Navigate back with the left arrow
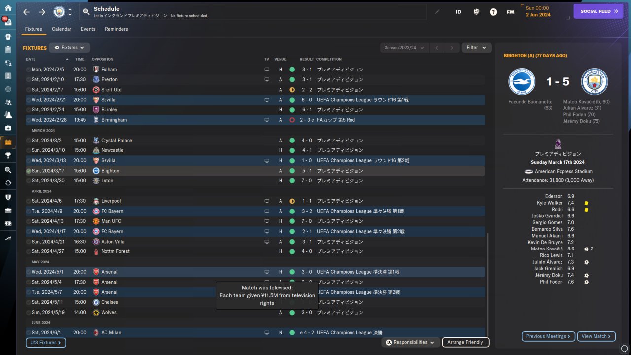 point(26,12)
